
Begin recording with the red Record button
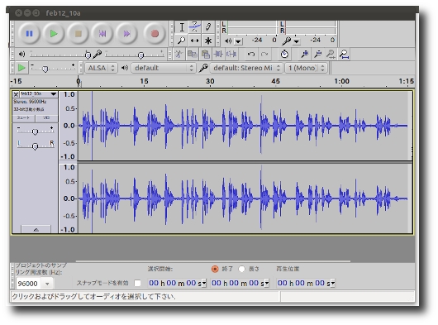155,34
